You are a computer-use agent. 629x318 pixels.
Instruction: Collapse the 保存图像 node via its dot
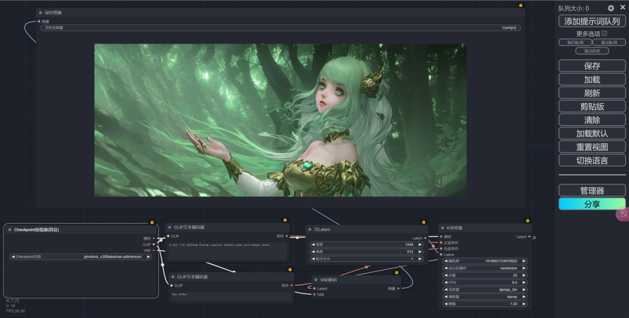[41, 13]
